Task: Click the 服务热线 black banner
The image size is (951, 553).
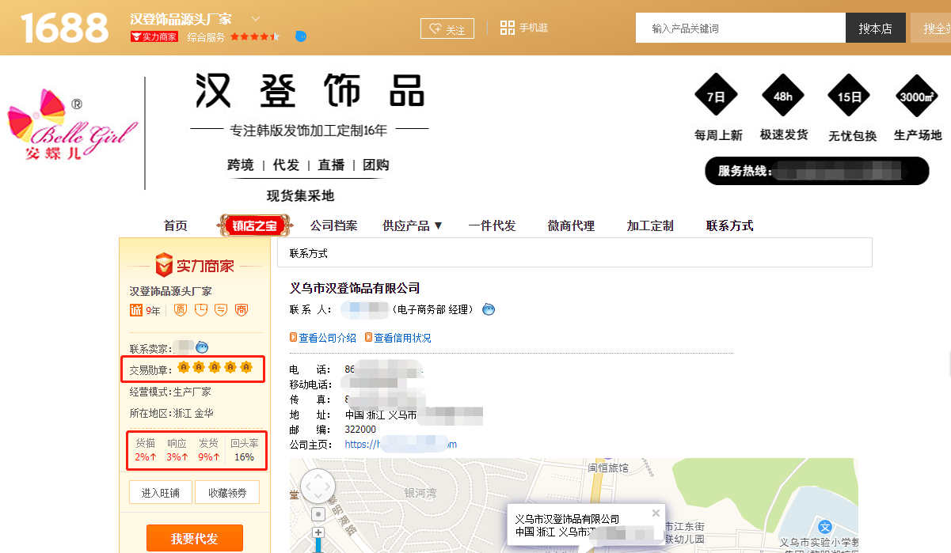Action: pos(816,171)
